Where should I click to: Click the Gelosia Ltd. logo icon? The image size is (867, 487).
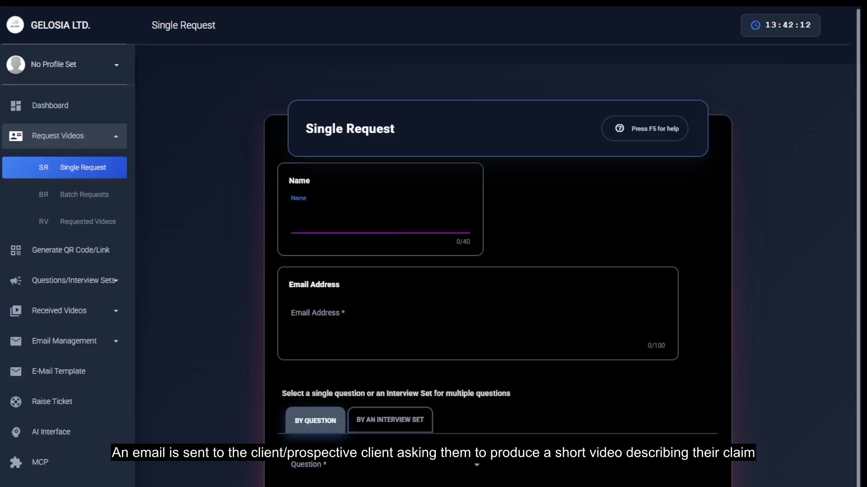[15, 25]
